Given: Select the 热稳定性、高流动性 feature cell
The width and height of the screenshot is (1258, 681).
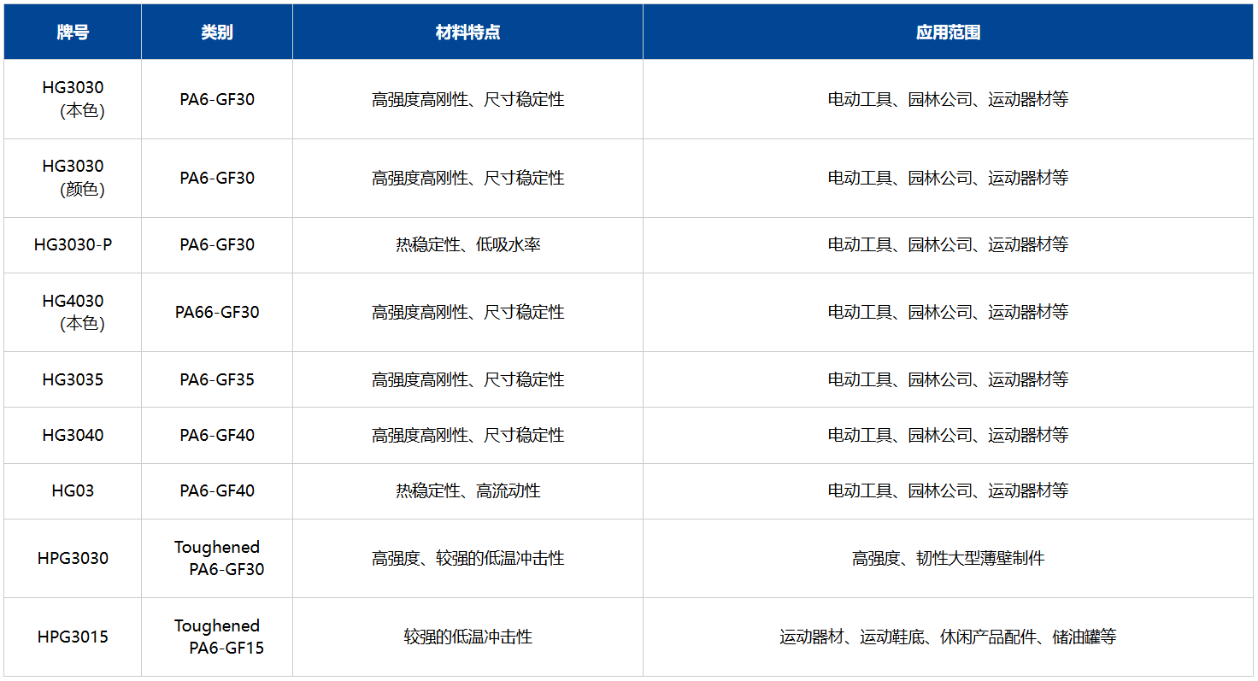Looking at the screenshot, I should [x=467, y=490].
